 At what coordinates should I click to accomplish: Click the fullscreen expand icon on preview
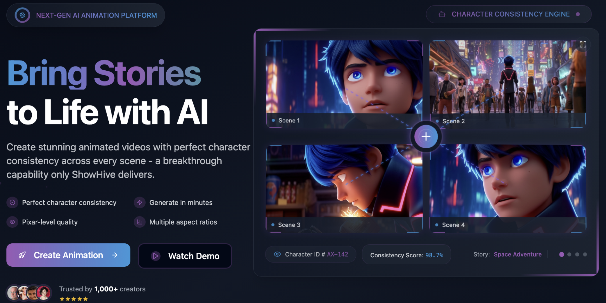[583, 44]
